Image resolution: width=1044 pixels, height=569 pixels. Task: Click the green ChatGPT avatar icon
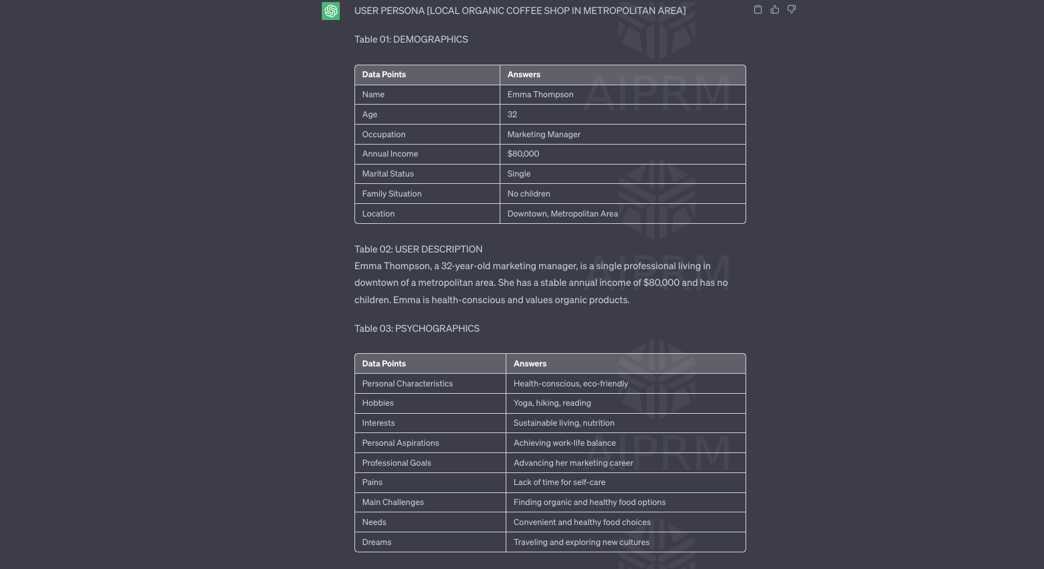tap(330, 11)
